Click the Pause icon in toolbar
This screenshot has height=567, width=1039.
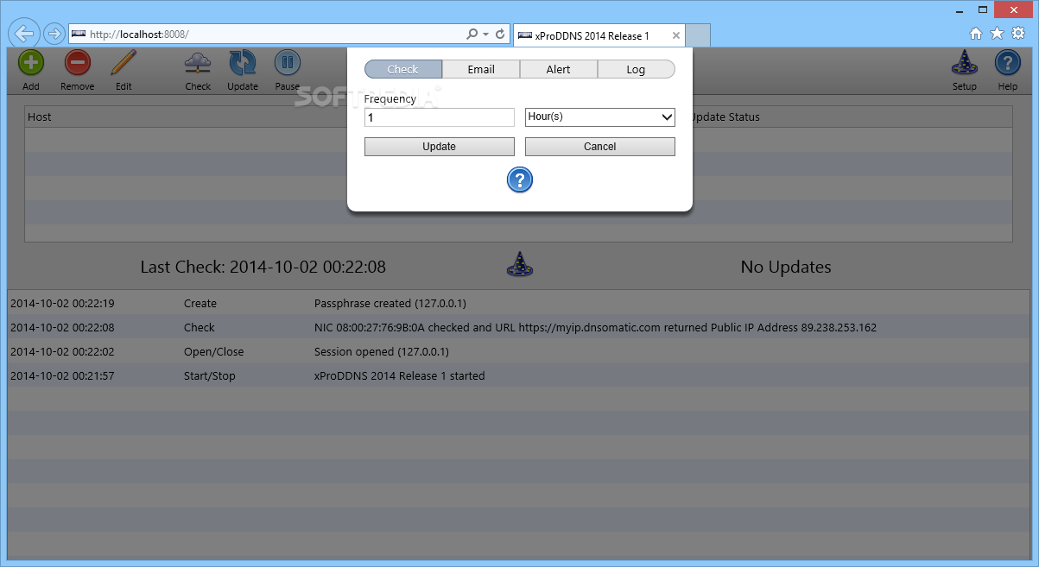pos(288,62)
